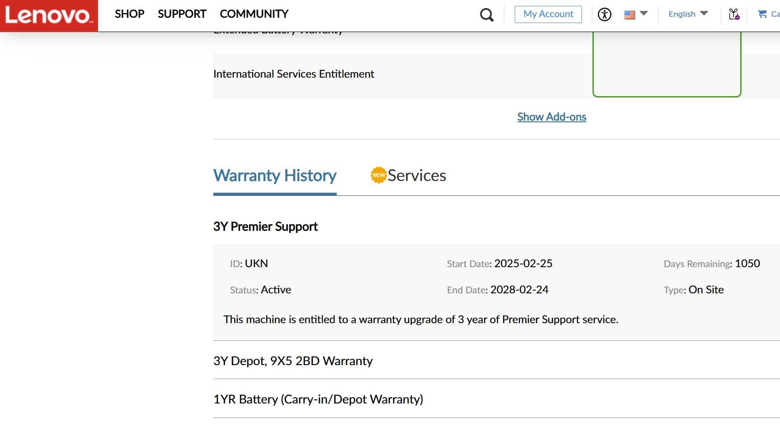Screen dimensions: 780x431
Task: Click the Premier Support entitlement description
Action: tap(421, 320)
